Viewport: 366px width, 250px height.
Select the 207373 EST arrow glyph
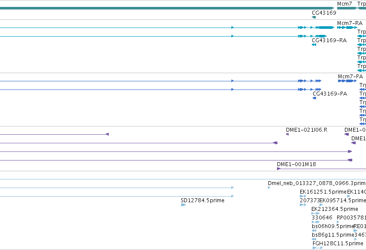(x=303, y=205)
